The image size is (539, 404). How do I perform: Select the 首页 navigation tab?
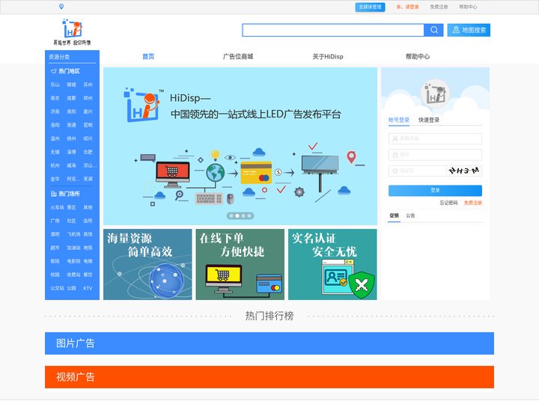click(148, 57)
